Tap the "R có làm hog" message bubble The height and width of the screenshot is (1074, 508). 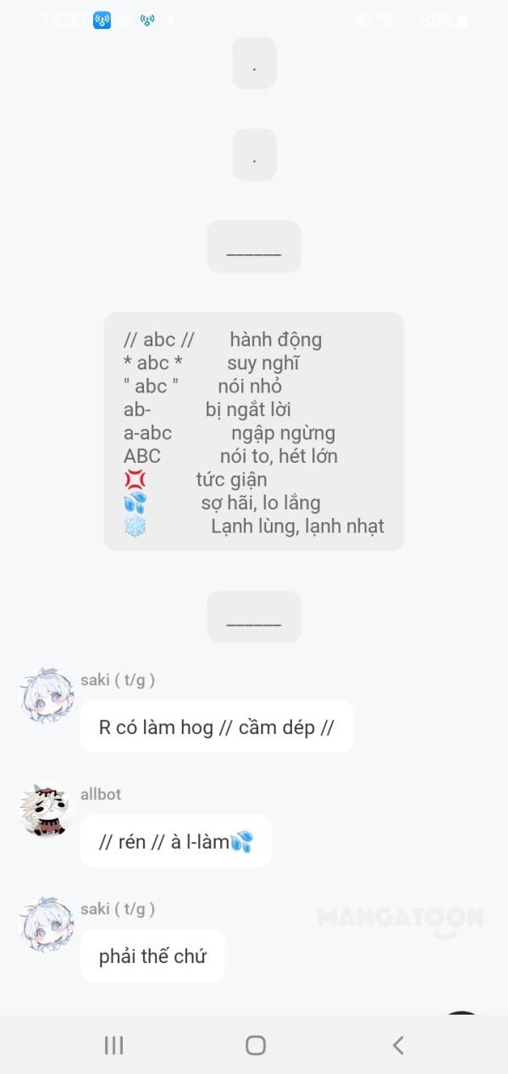tap(217, 726)
